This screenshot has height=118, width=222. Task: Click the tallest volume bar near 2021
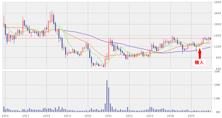(x=107, y=96)
